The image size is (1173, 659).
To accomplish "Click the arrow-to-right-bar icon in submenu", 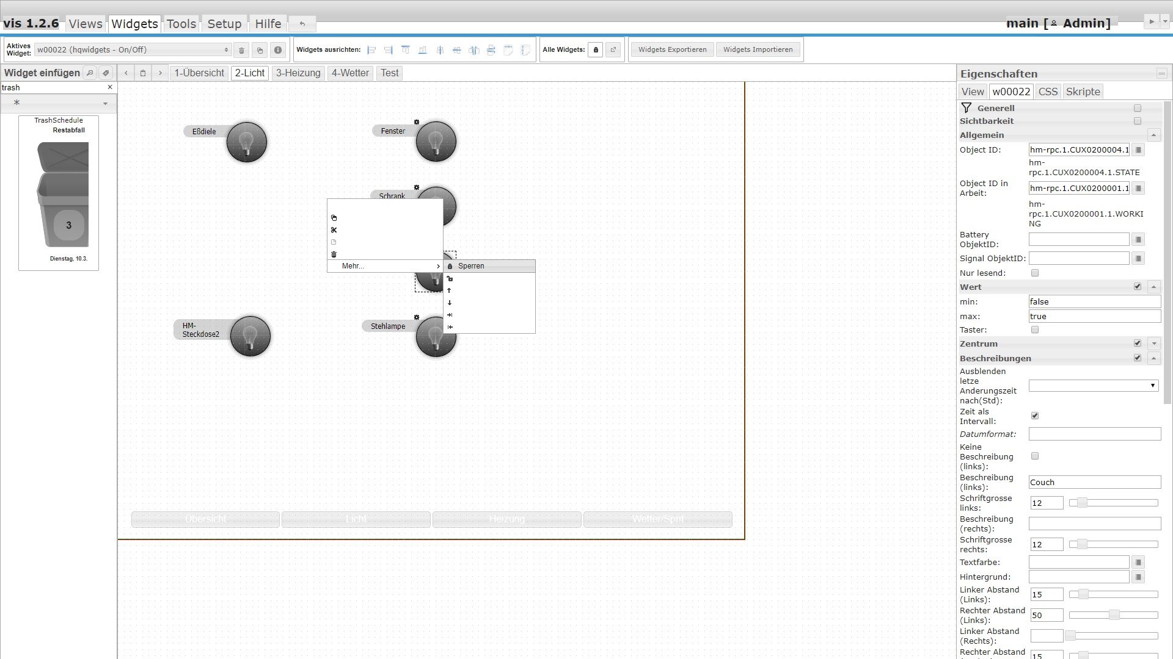I will [x=450, y=315].
